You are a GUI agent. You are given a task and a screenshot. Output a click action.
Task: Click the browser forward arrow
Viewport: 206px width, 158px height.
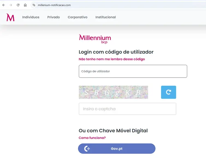11,5
